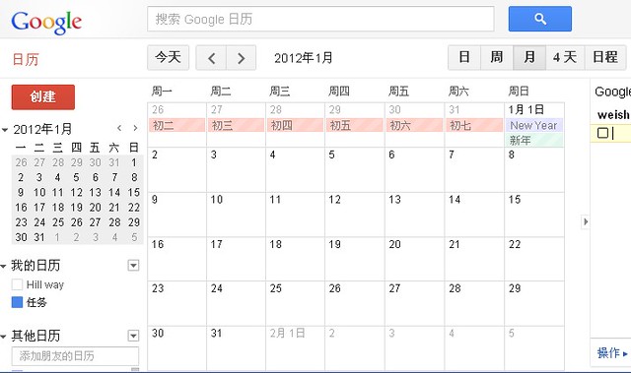The height and width of the screenshot is (373, 631).
Task: Open the 初六 event
Action: click(x=414, y=125)
